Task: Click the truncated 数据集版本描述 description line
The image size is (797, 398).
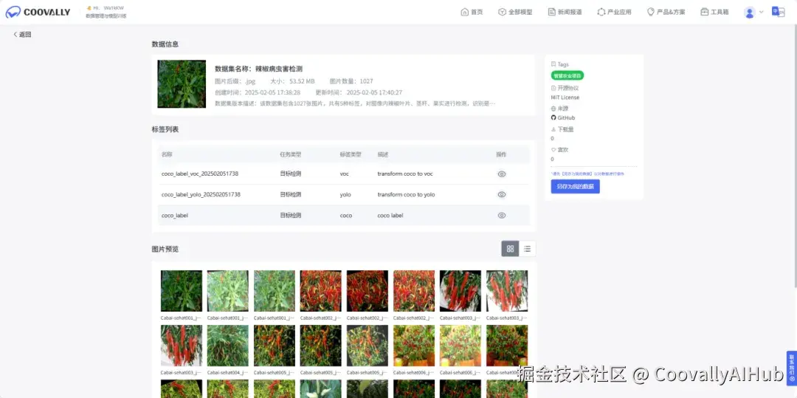Action: click(x=355, y=103)
